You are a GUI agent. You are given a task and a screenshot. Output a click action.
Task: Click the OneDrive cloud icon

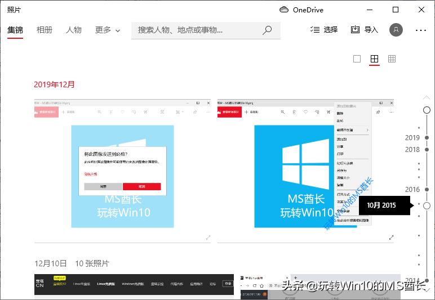pos(284,10)
